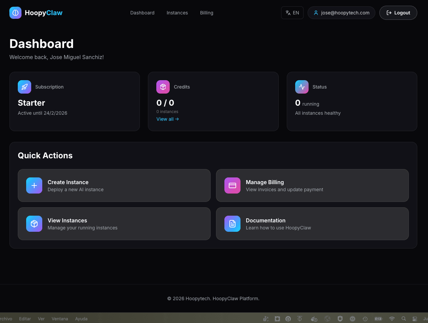Viewport: 428px width, 323px height.
Task: Open the EN language selector
Action: (292, 12)
